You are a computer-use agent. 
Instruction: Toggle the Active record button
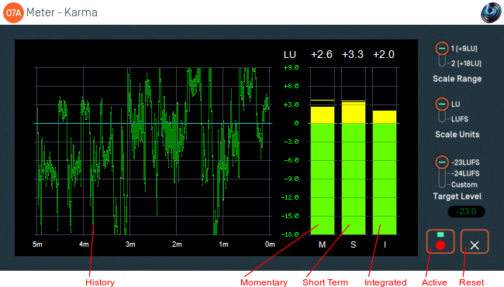click(440, 241)
